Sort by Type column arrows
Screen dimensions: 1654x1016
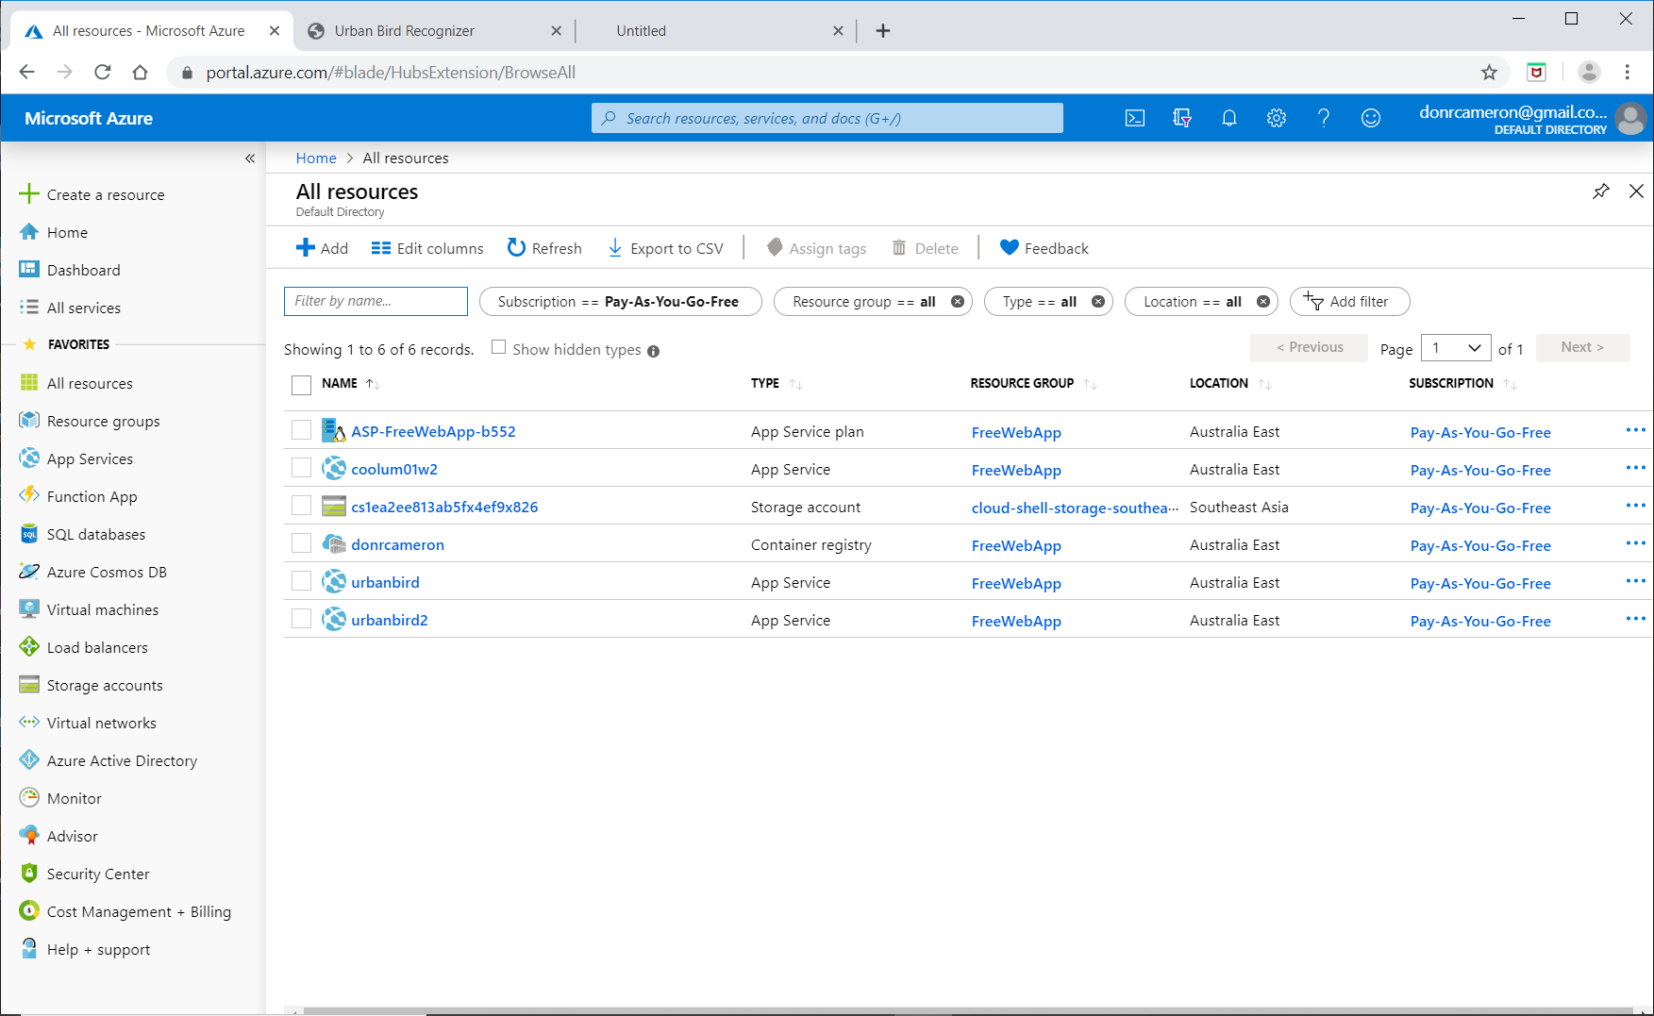[795, 384]
